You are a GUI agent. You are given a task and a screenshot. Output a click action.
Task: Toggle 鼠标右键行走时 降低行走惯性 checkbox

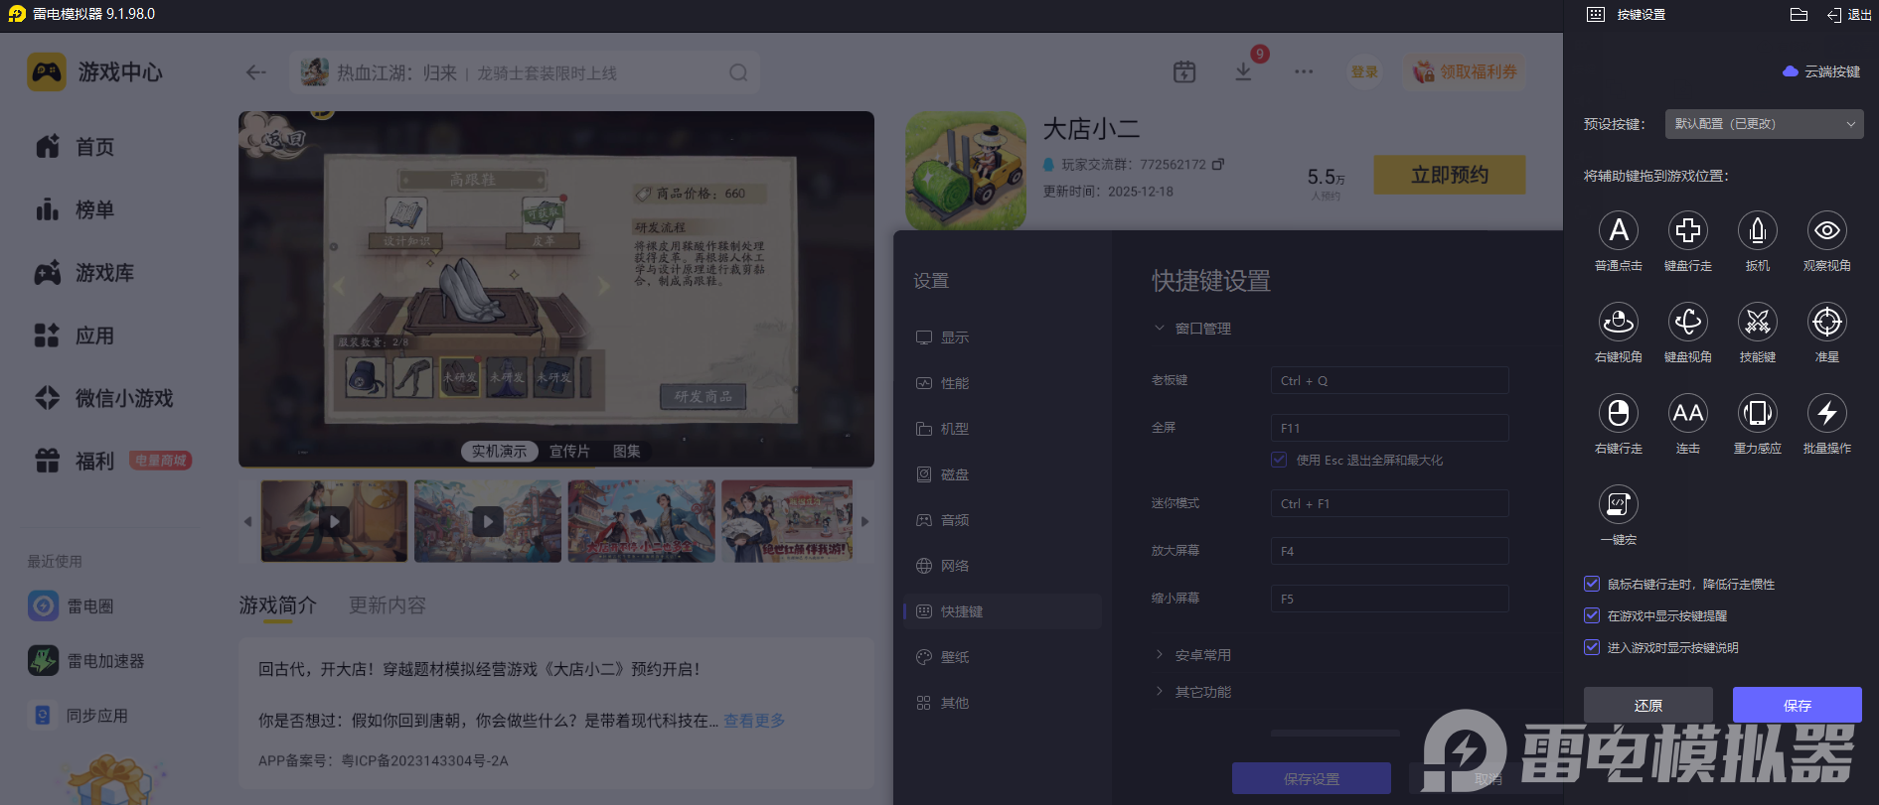pos(1592,584)
